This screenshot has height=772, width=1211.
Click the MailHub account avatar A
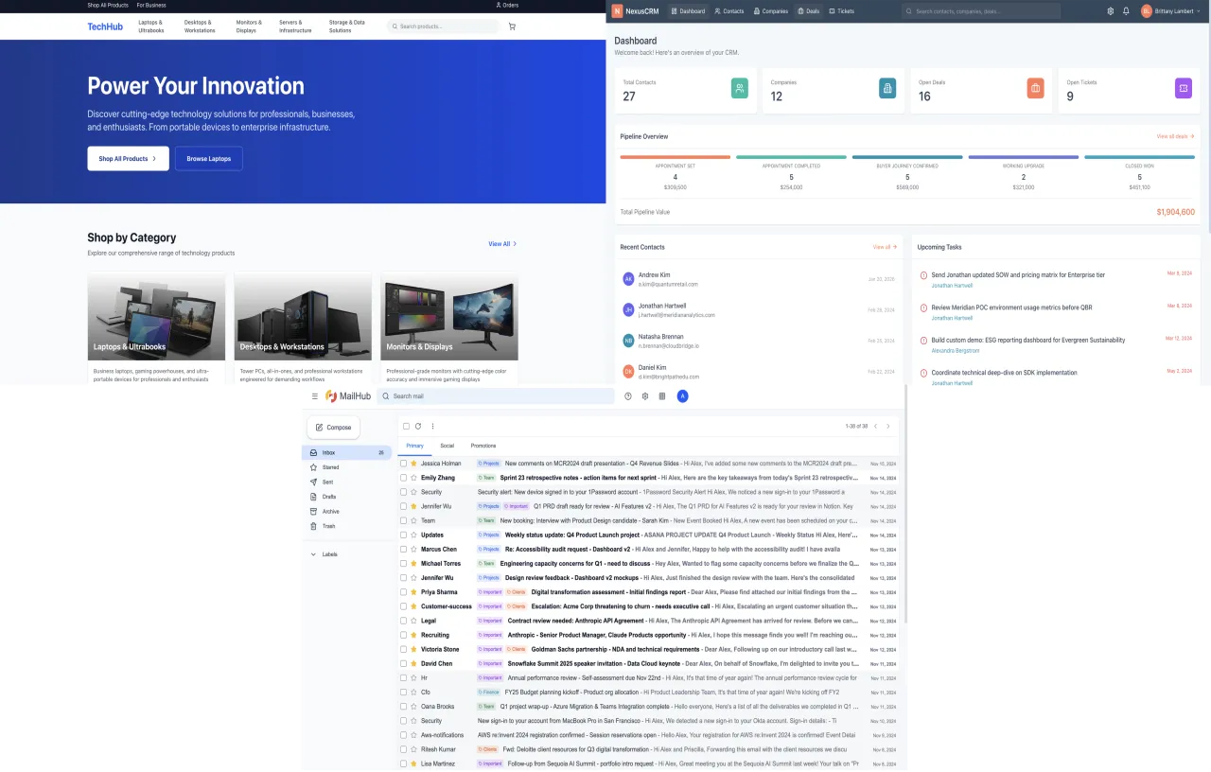[x=683, y=396]
